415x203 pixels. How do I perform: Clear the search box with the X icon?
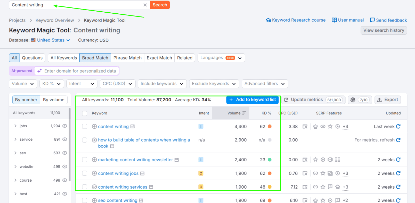coord(145,5)
